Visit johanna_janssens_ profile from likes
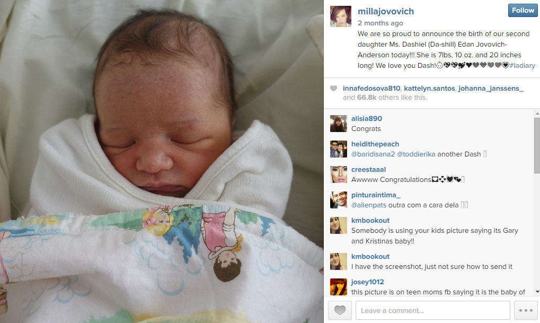 coord(491,88)
